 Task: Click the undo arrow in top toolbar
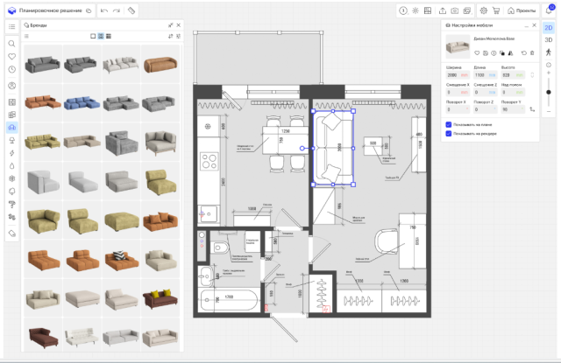pyautogui.click(x=104, y=10)
